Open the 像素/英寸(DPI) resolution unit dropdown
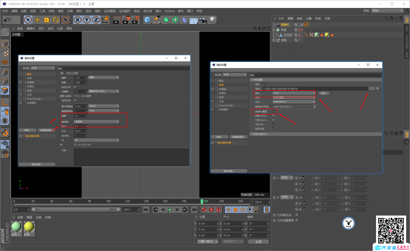Viewport: 410px width, 251px height. pyautogui.click(x=104, y=91)
